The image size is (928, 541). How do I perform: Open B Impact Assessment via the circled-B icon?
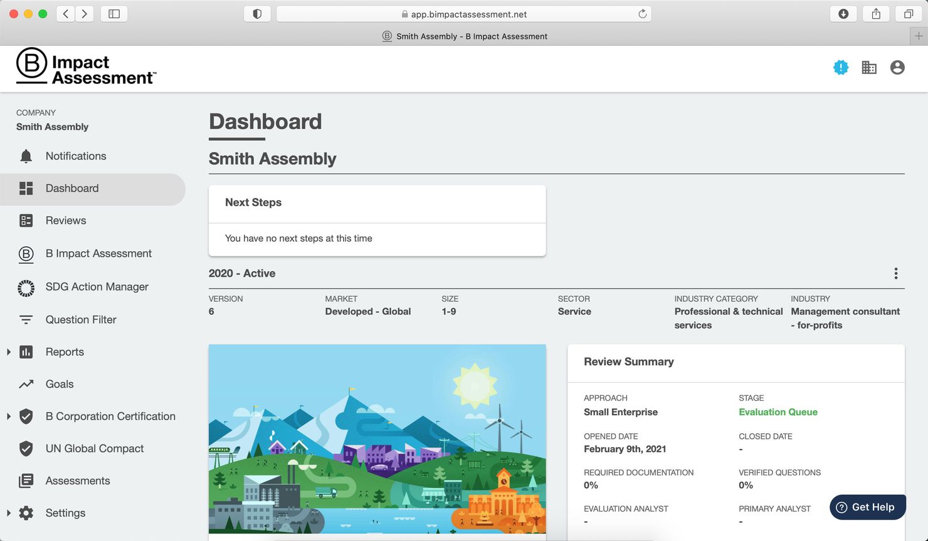(x=26, y=253)
